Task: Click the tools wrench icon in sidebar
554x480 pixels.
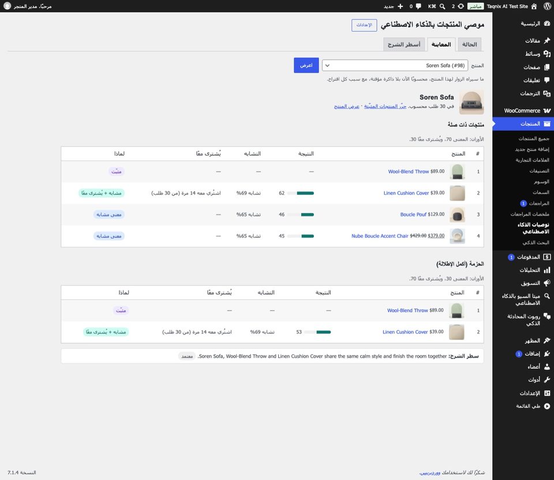Action: [547, 380]
